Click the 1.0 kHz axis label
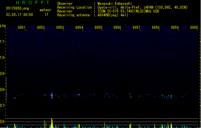Screen dimensions: 201x128 [3, 58]
